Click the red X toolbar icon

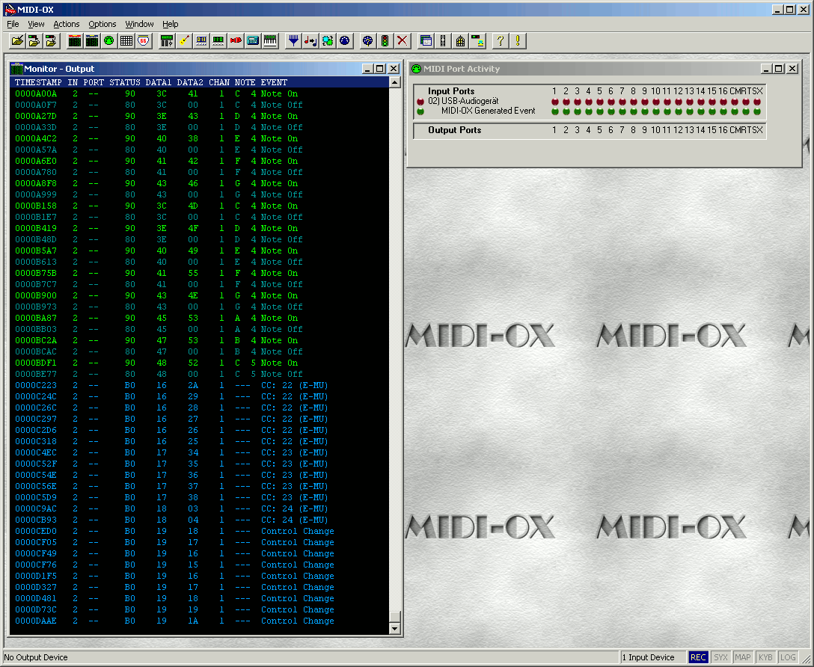pyautogui.click(x=402, y=41)
